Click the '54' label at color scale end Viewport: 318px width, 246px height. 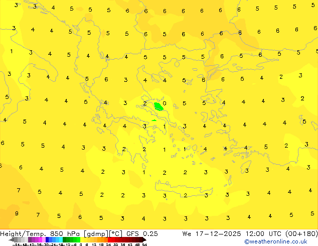coord(144,244)
